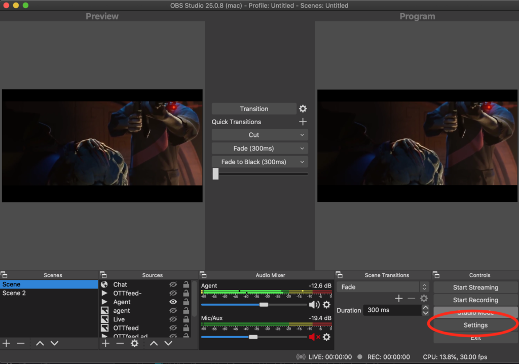Show the lowercase agent image source
The height and width of the screenshot is (364, 519).
(173, 310)
